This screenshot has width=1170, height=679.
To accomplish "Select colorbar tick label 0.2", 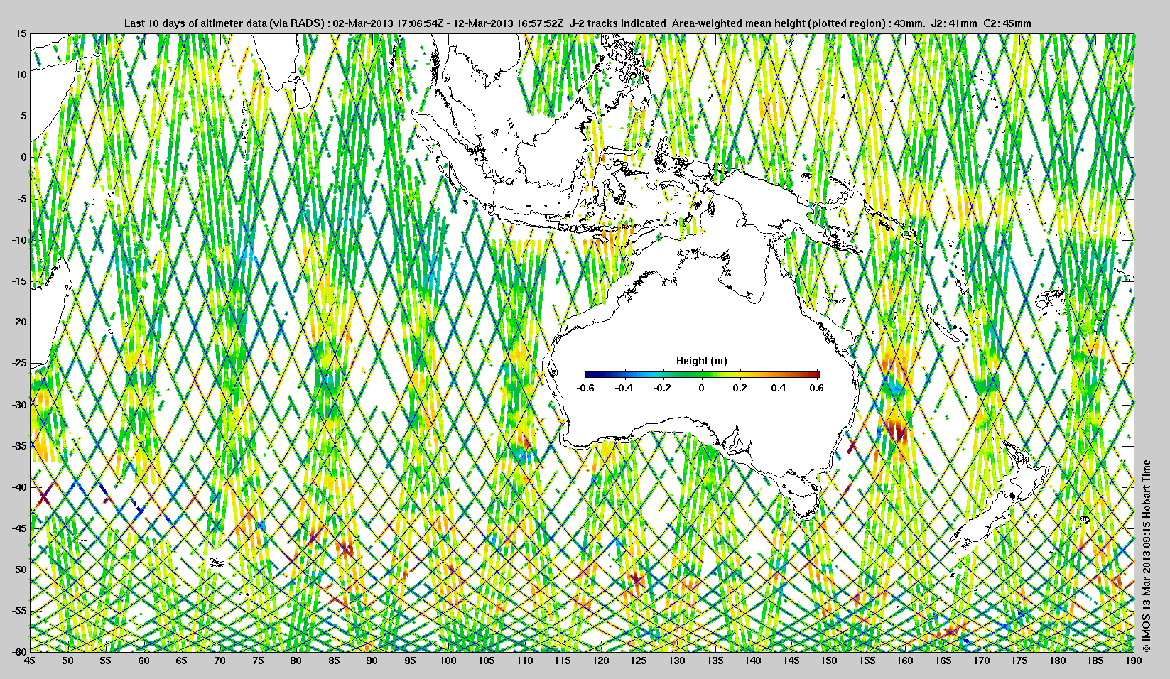I will [x=740, y=388].
